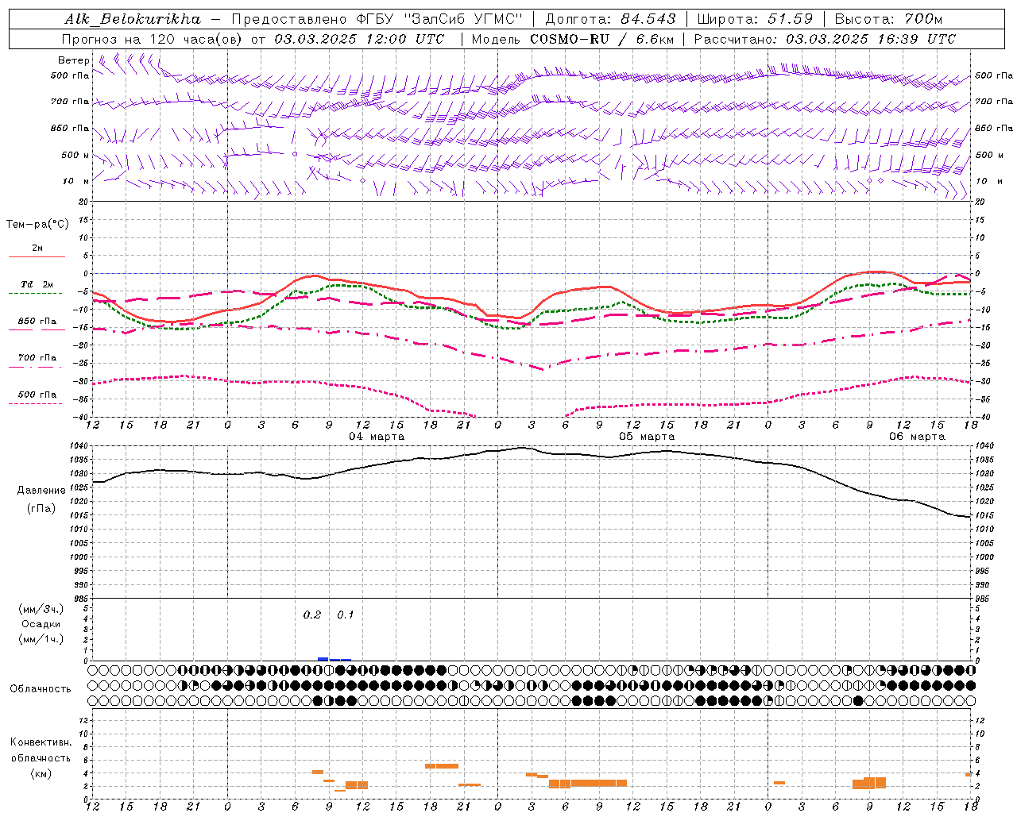Click the 0.1 precipitation value
Screen dimensions: 1017x813
(346, 615)
